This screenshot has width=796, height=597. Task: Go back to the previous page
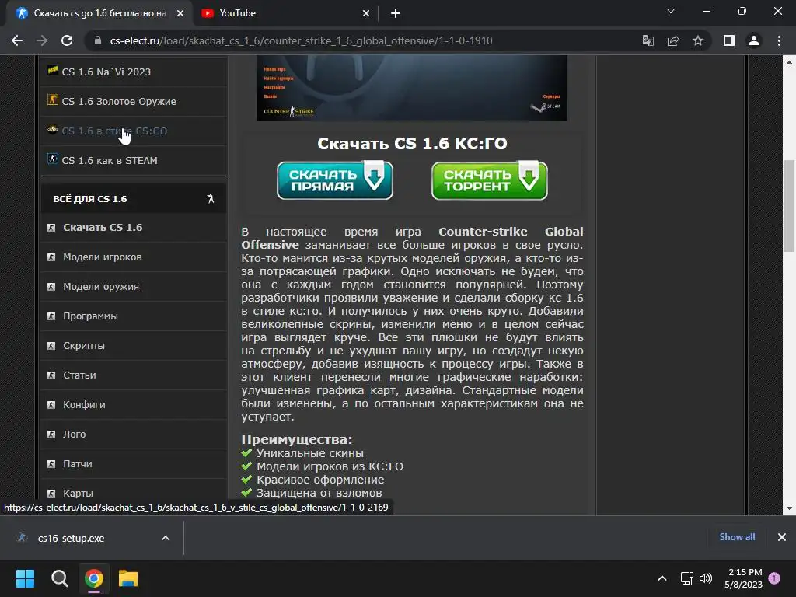17,40
